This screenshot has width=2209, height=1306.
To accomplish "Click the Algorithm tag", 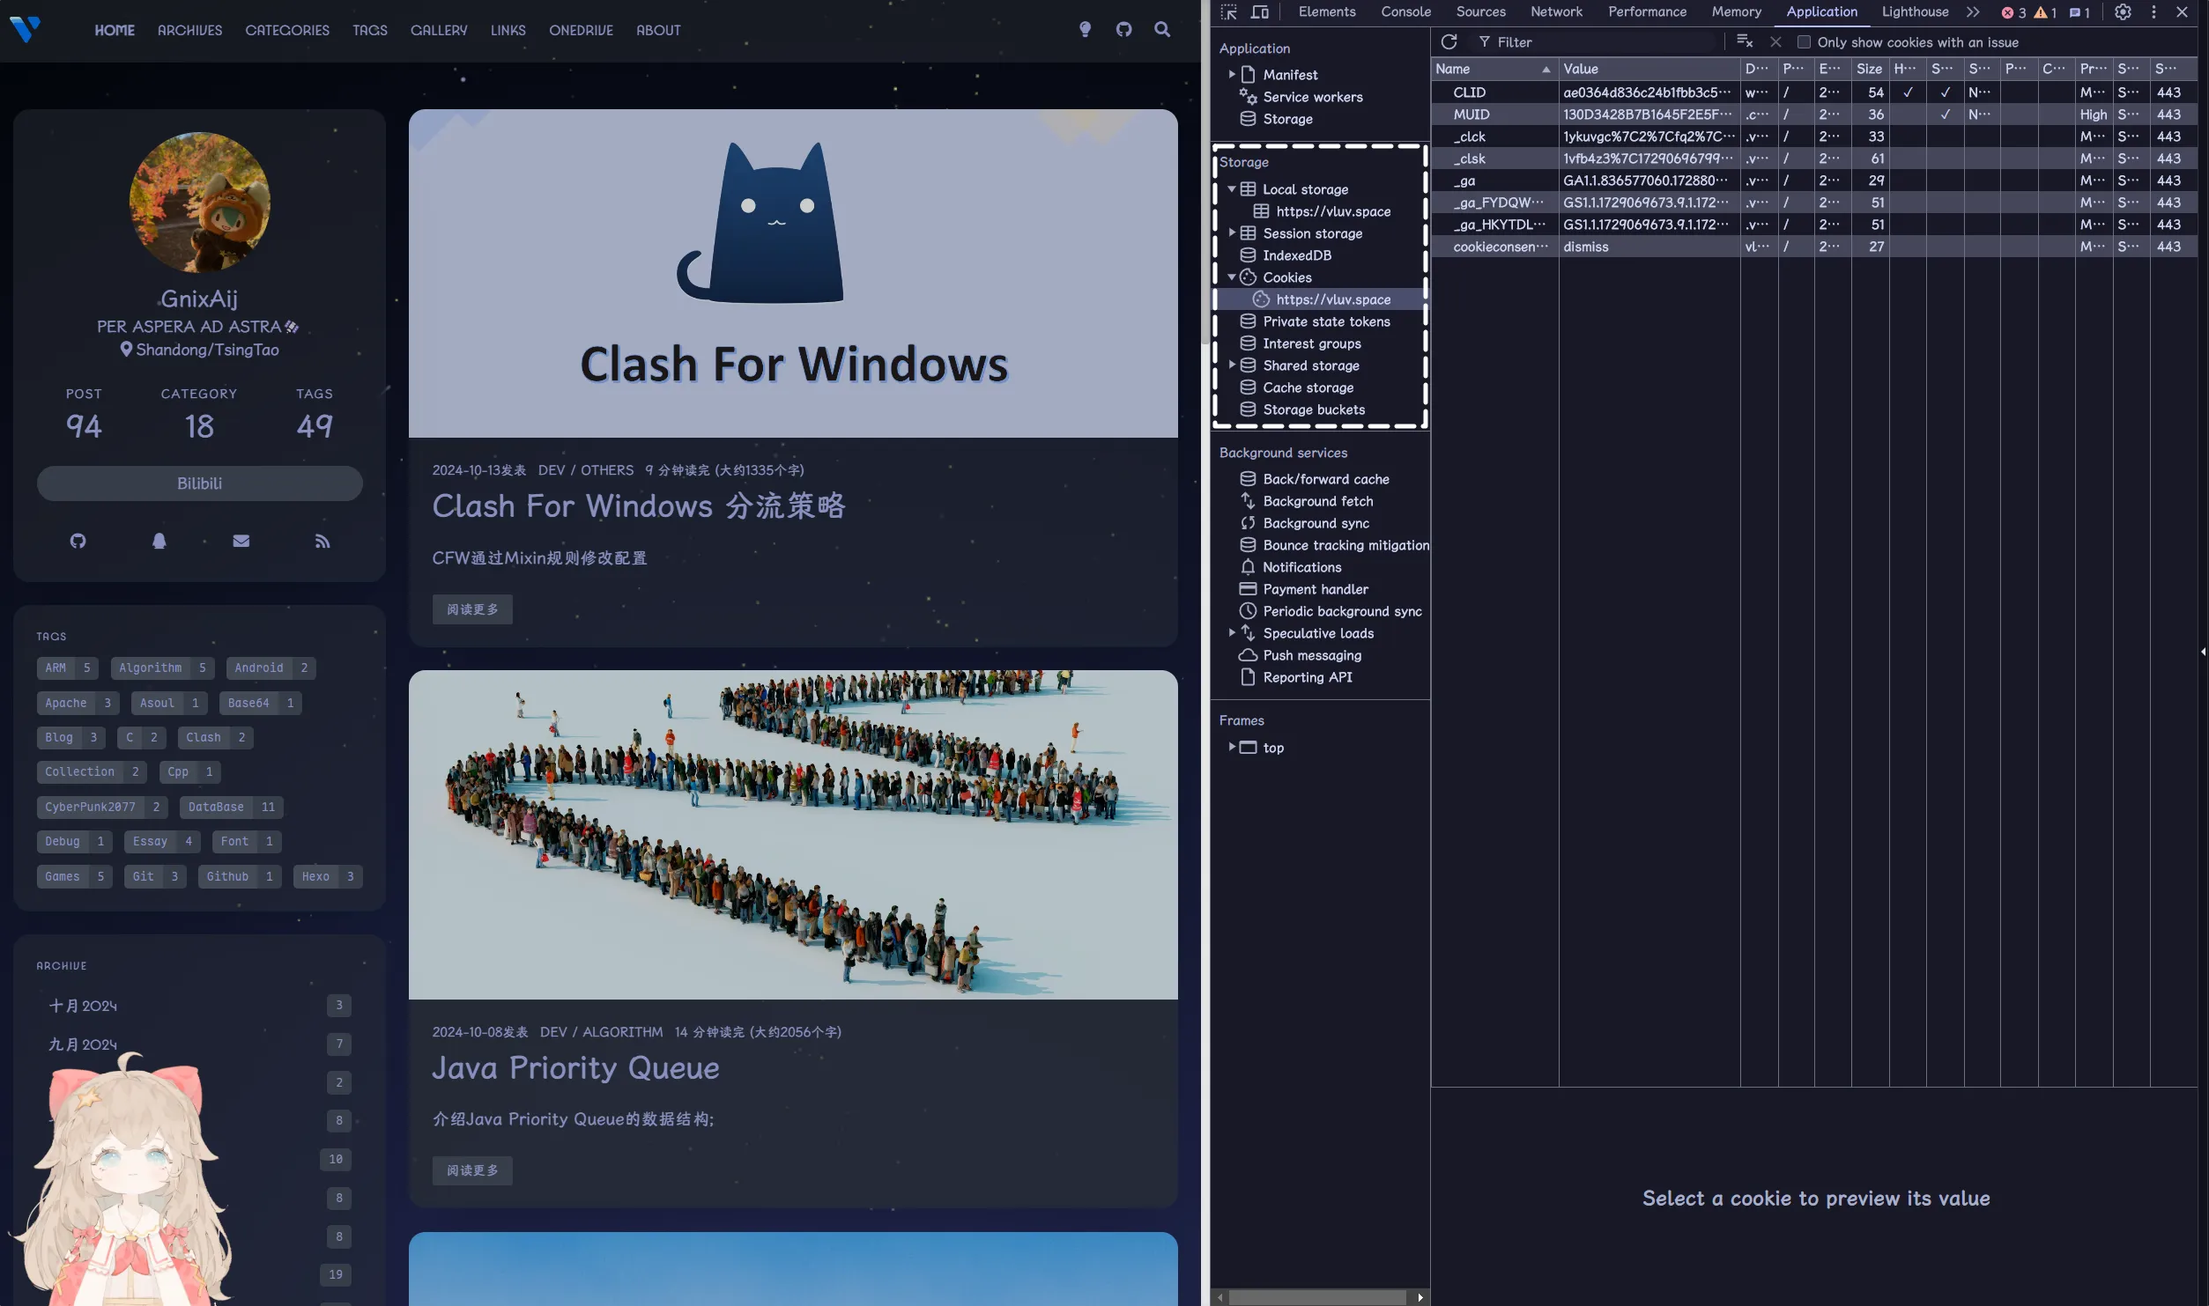I will coord(163,668).
